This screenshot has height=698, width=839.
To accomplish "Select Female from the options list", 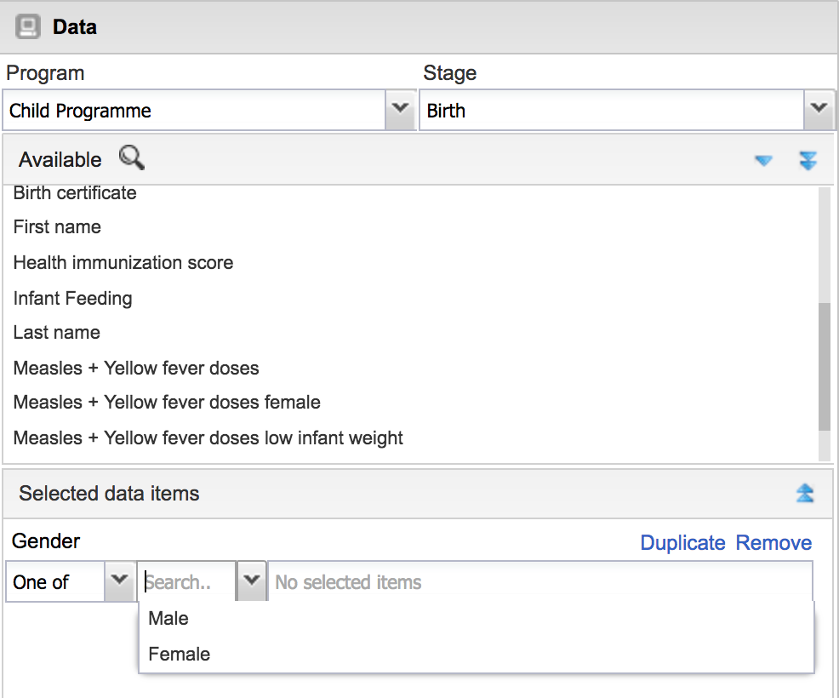I will [179, 655].
